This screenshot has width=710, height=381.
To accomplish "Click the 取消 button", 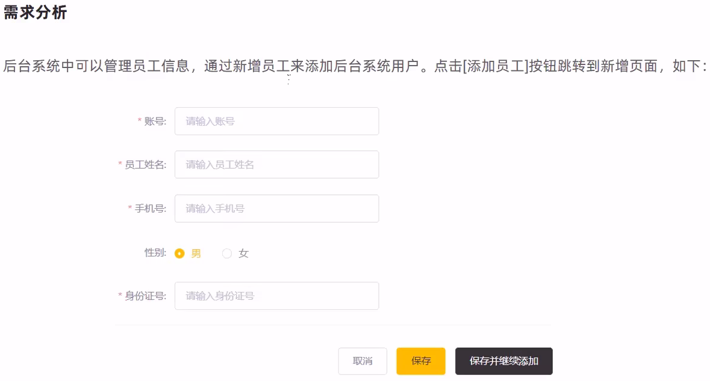I will pyautogui.click(x=363, y=361).
